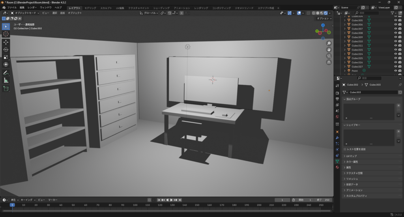Pick the Add Cube tool

(x=6, y=89)
